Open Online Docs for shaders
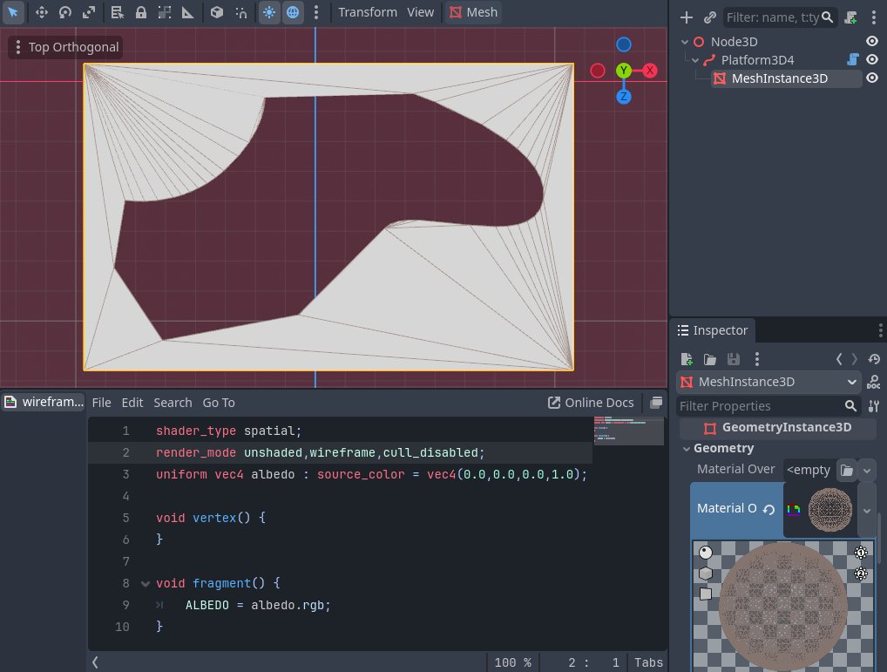Viewport: 887px width, 672px height. (x=591, y=403)
